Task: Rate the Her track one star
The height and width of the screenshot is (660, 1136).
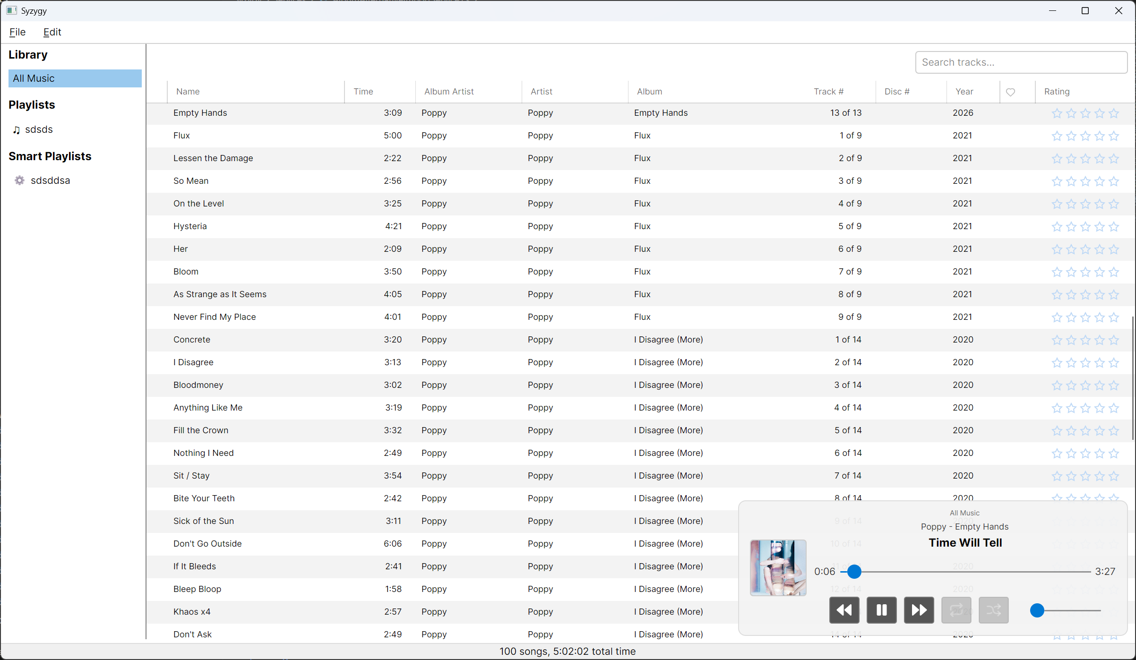Action: coord(1057,249)
